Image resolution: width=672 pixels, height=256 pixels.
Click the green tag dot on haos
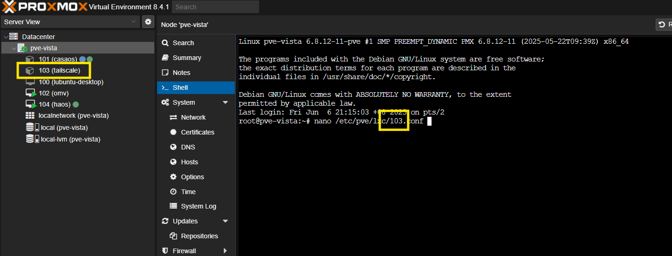(x=76, y=104)
